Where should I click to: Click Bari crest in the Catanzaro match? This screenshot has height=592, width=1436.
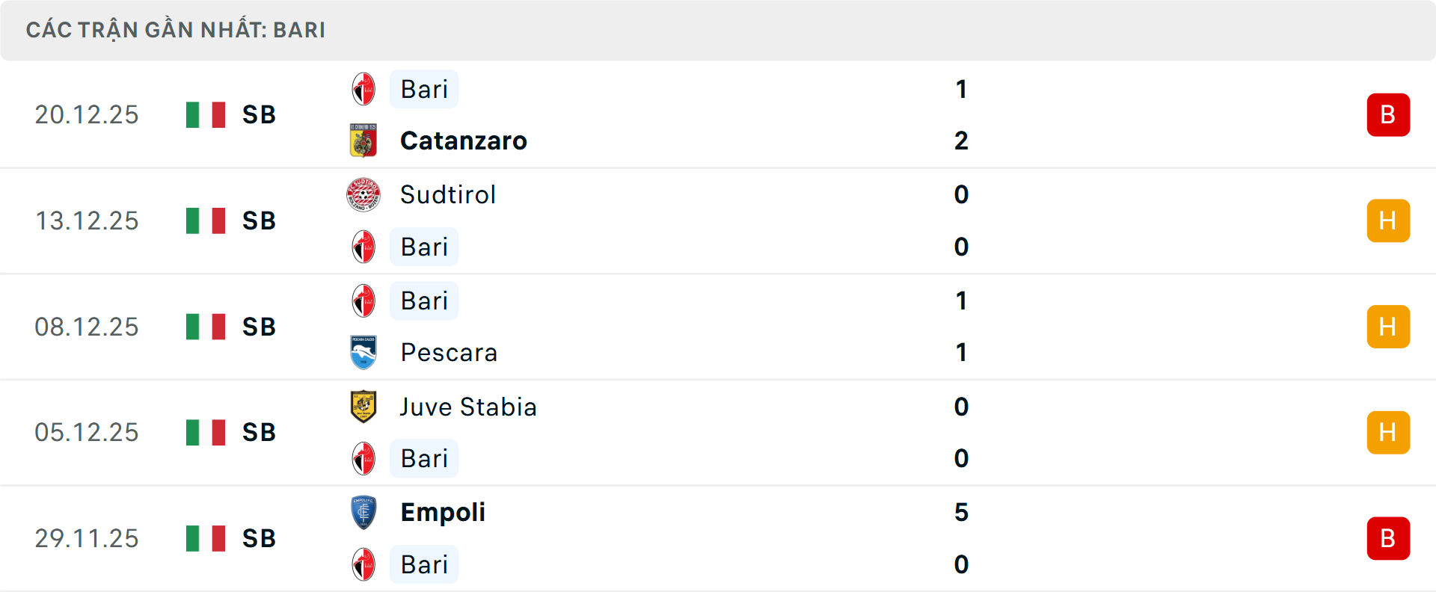363,89
